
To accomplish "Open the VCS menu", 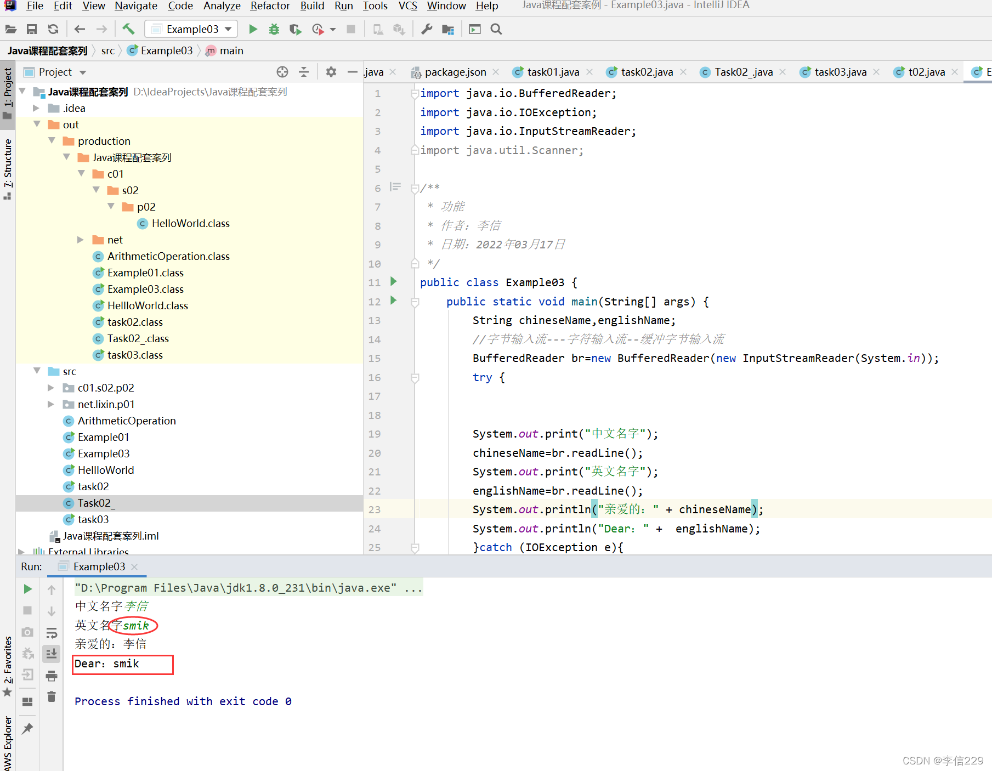I will [x=407, y=6].
